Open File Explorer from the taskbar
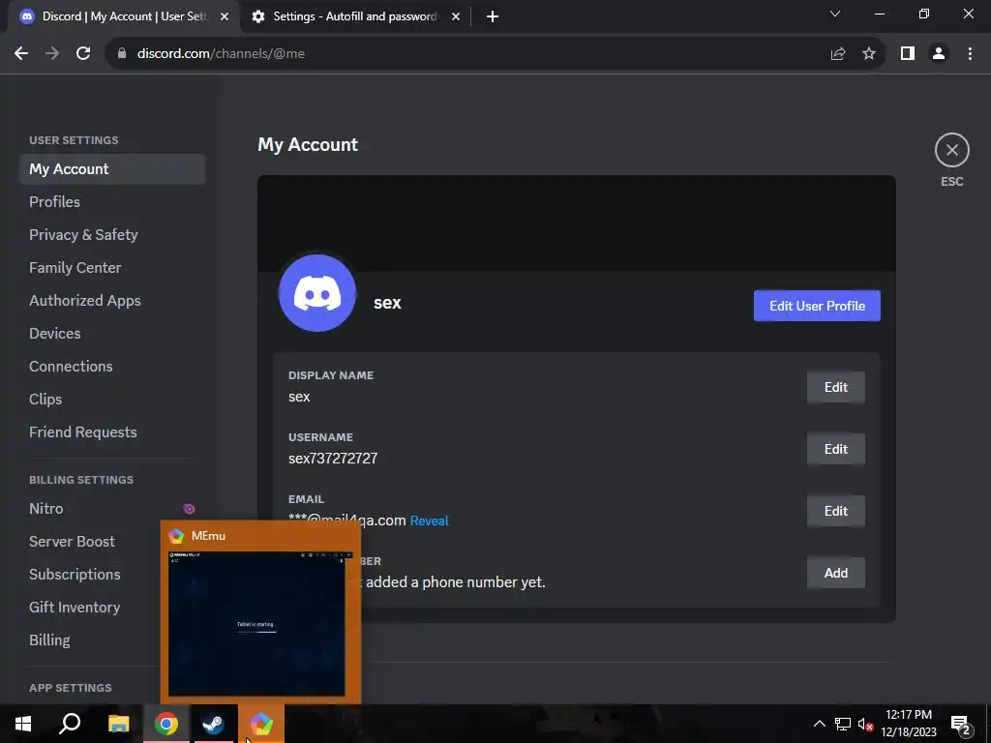Image resolution: width=991 pixels, height=743 pixels. pyautogui.click(x=118, y=724)
